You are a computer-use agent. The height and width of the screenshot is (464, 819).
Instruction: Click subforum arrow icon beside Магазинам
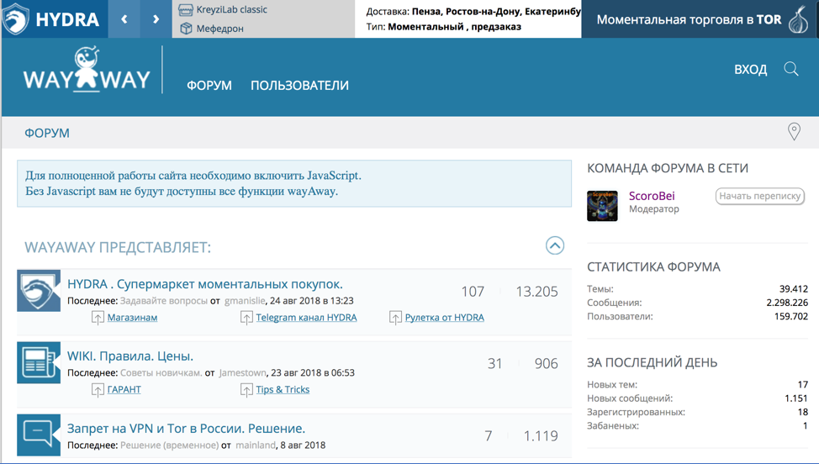coord(98,318)
